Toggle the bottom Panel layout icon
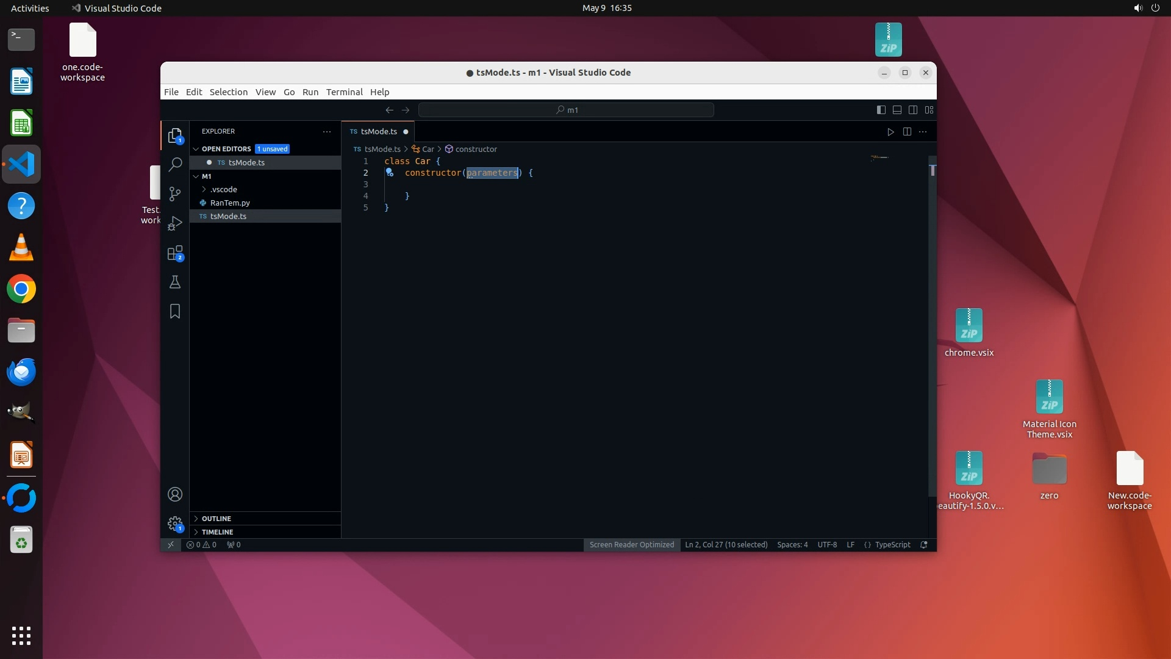 point(897,110)
